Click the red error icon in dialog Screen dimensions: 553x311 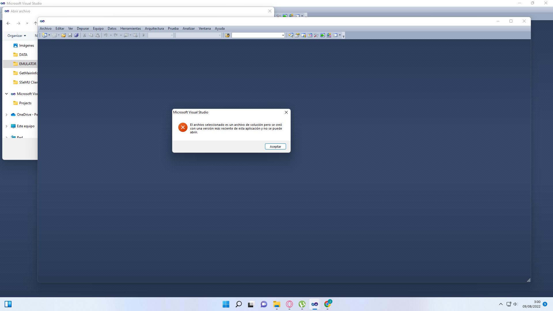183,127
